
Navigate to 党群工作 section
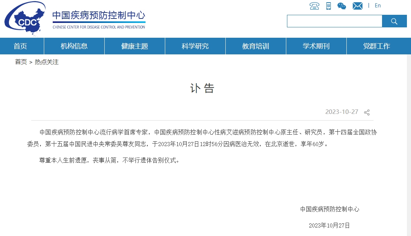pyautogui.click(x=376, y=46)
